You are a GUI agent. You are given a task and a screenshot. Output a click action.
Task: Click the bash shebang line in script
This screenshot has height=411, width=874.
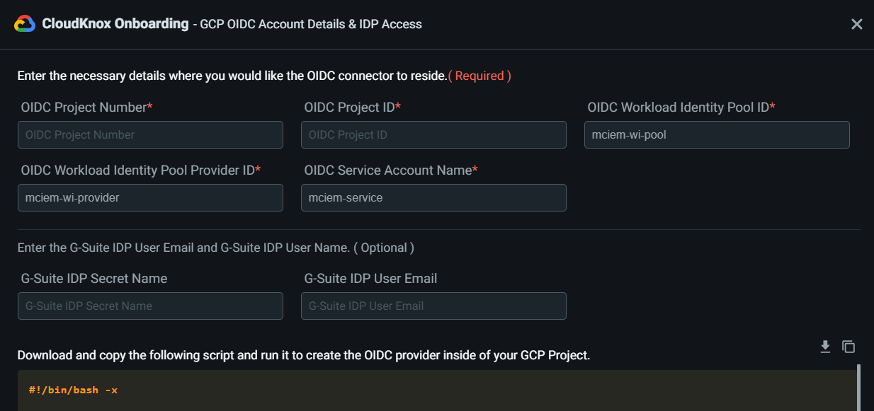tap(73, 390)
